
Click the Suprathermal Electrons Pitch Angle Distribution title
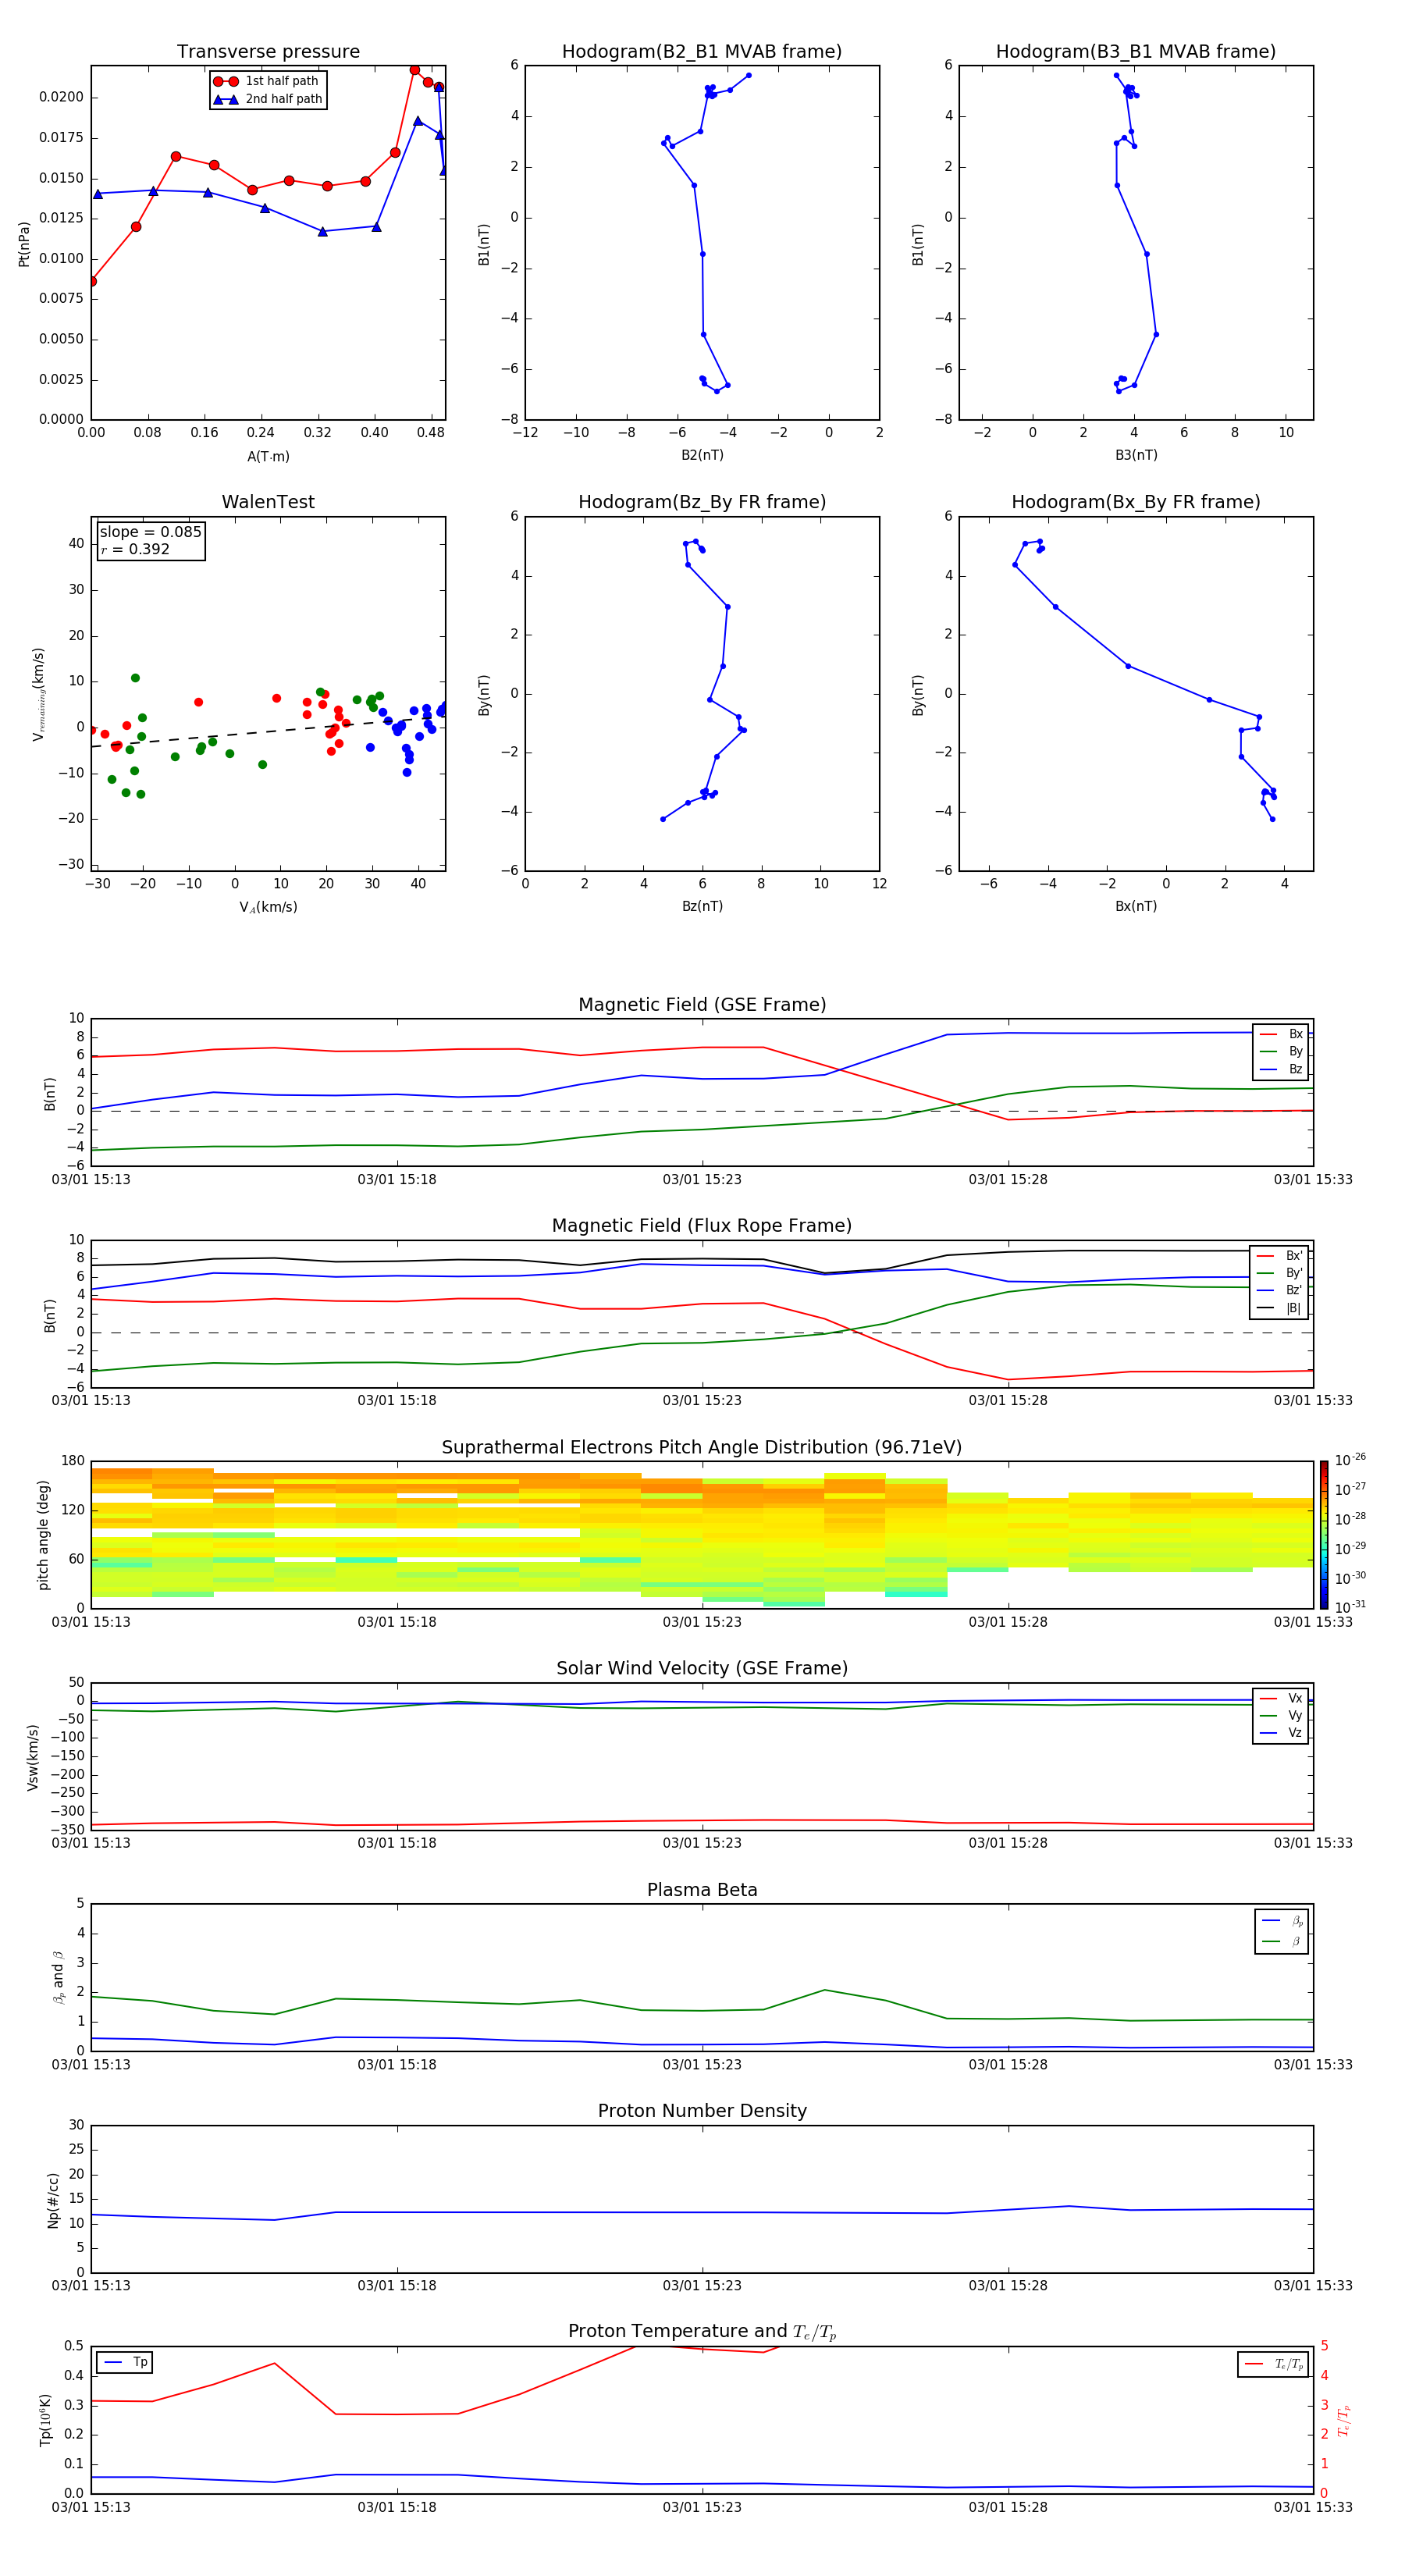click(x=702, y=1448)
